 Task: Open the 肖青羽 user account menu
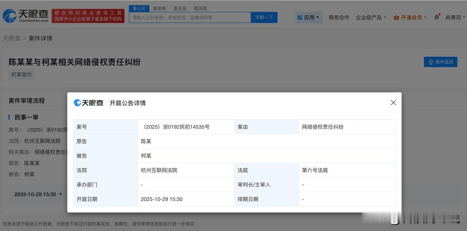coord(455,17)
